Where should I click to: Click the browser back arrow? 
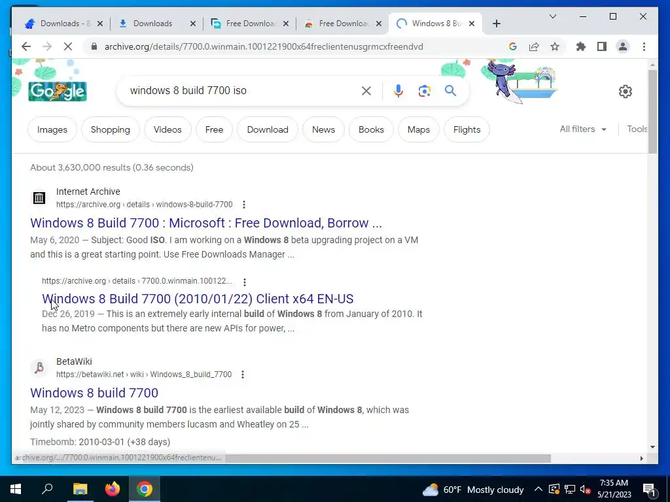(26, 46)
